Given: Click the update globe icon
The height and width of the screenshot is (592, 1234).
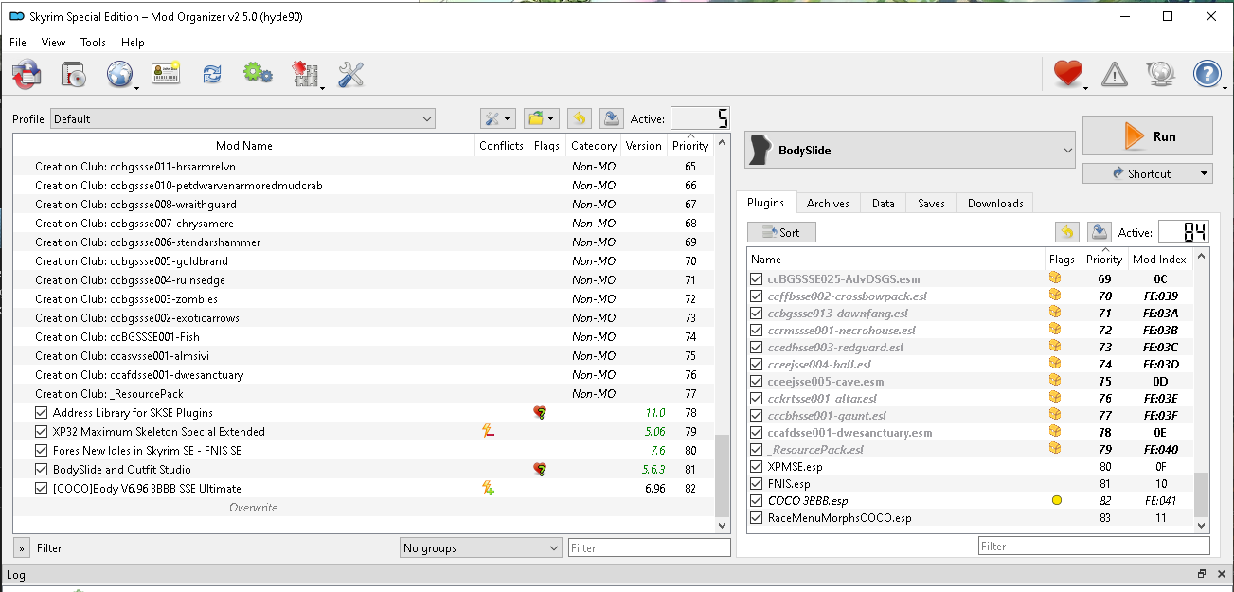Looking at the screenshot, I should [x=1160, y=74].
